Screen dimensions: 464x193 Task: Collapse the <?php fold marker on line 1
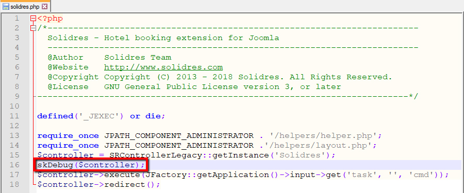click(33, 19)
